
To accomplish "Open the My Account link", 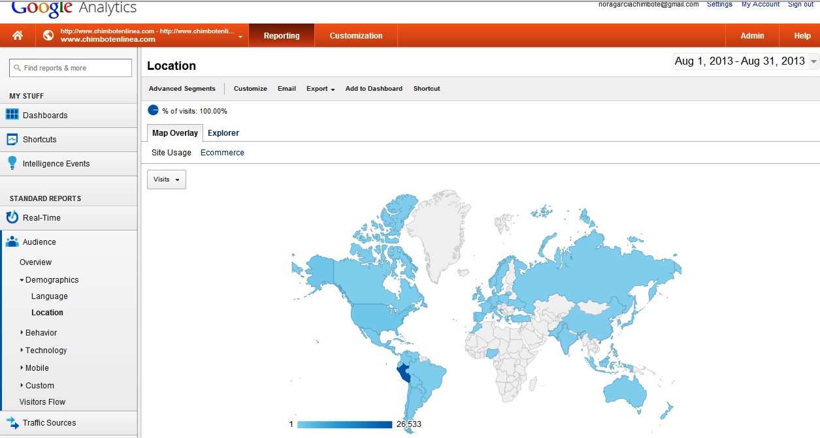I will (760, 4).
